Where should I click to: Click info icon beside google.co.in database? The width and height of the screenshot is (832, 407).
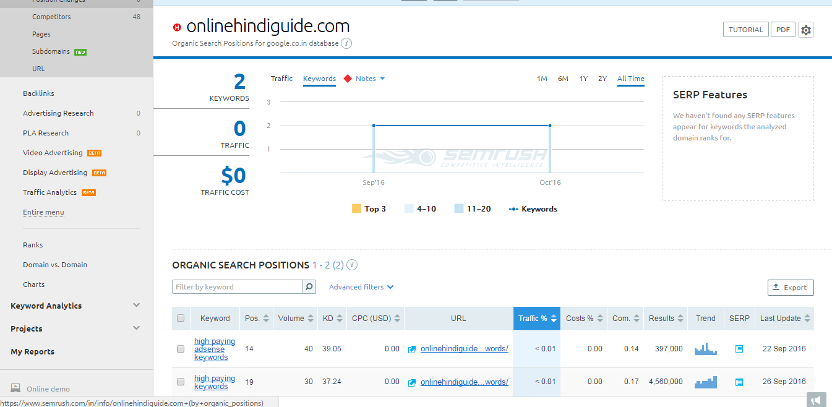pos(347,43)
